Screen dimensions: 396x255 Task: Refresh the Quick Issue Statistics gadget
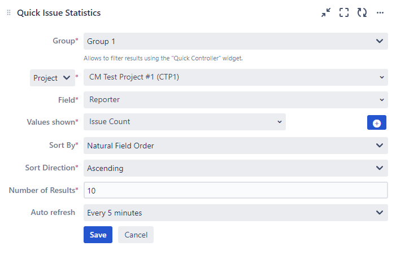coord(362,12)
